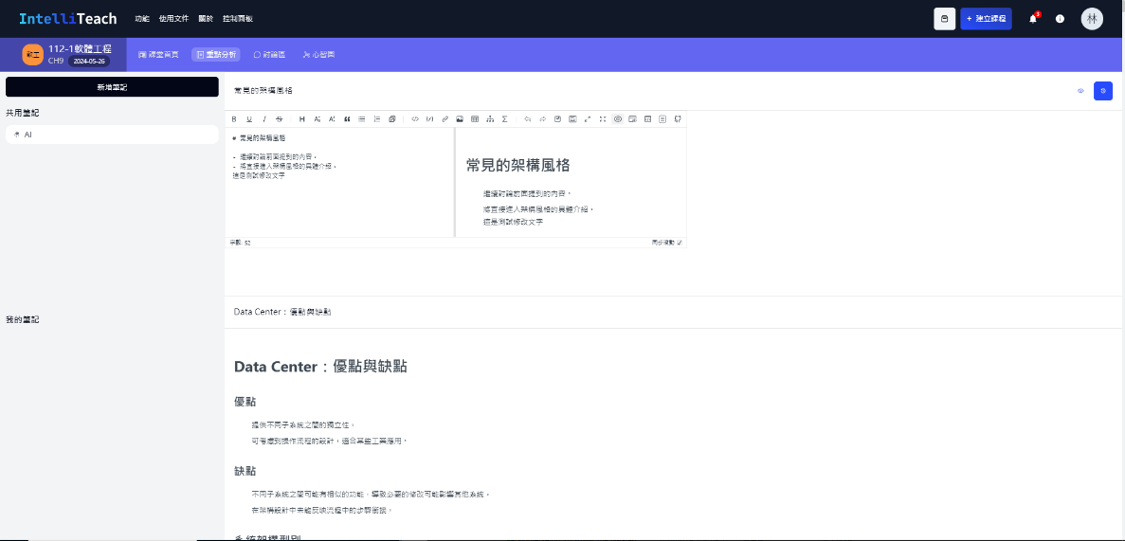Click 我的筆記 section label

pos(22,319)
